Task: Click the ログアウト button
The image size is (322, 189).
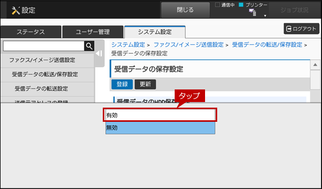Action: 301,29
